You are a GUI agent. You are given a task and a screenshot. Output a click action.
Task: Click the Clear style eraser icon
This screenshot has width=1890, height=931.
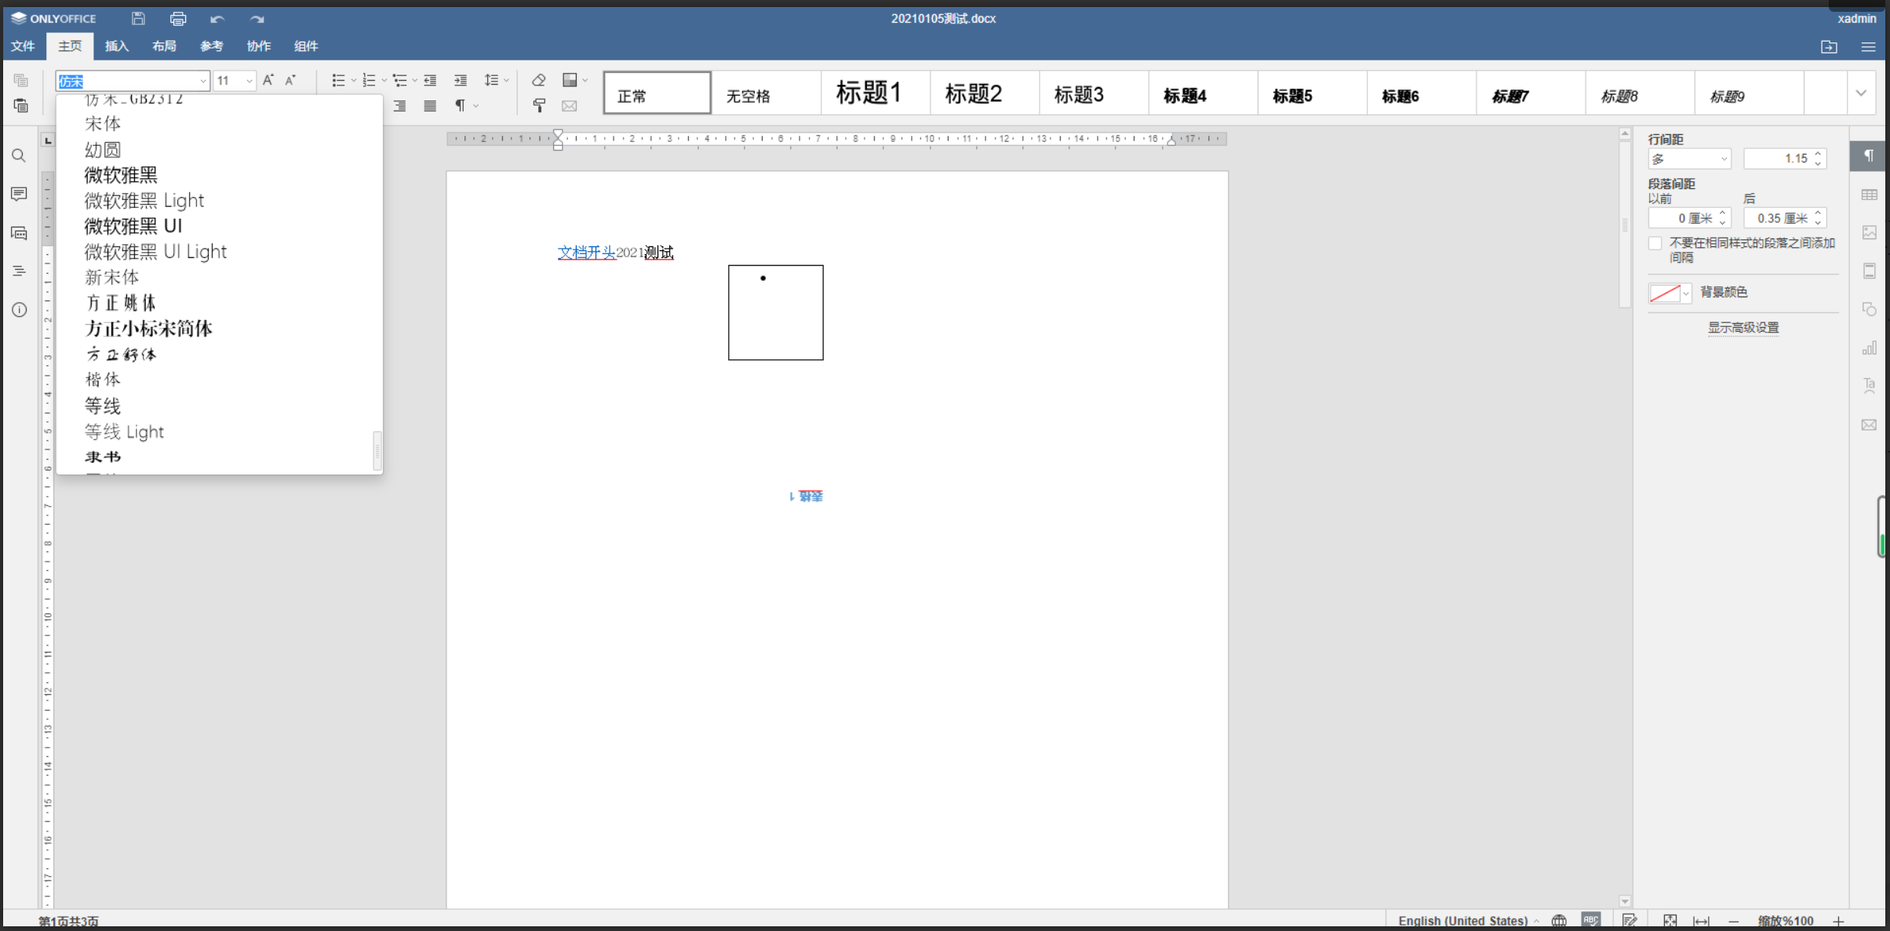539,80
